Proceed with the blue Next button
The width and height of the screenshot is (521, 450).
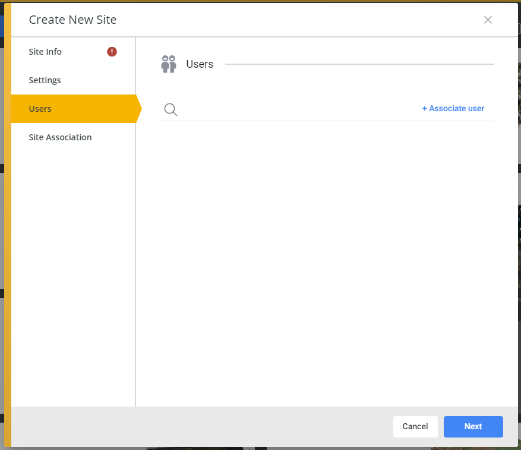pyautogui.click(x=473, y=426)
